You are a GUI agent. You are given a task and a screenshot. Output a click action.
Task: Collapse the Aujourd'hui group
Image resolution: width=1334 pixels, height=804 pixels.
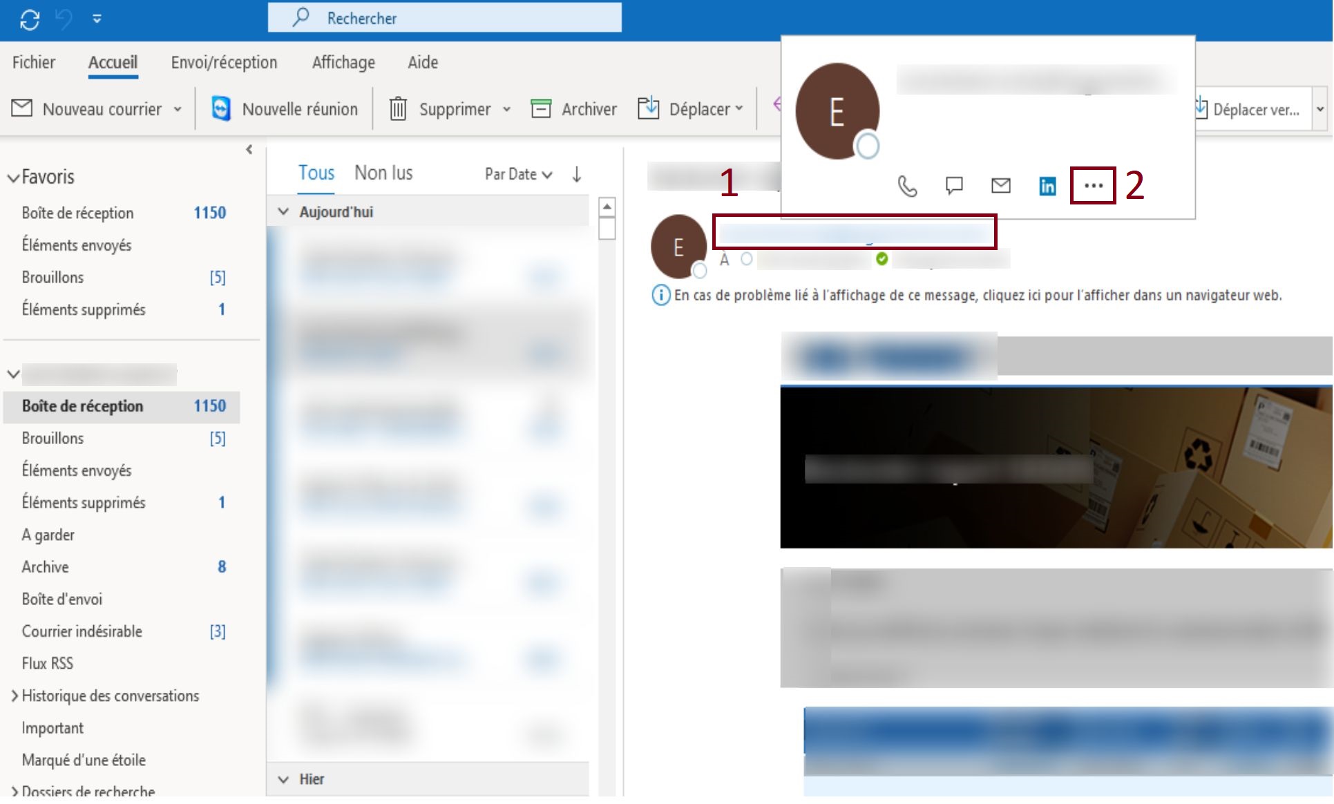(x=283, y=212)
